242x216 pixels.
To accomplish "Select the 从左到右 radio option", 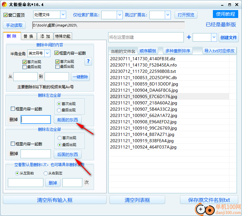I will click(17, 173).
